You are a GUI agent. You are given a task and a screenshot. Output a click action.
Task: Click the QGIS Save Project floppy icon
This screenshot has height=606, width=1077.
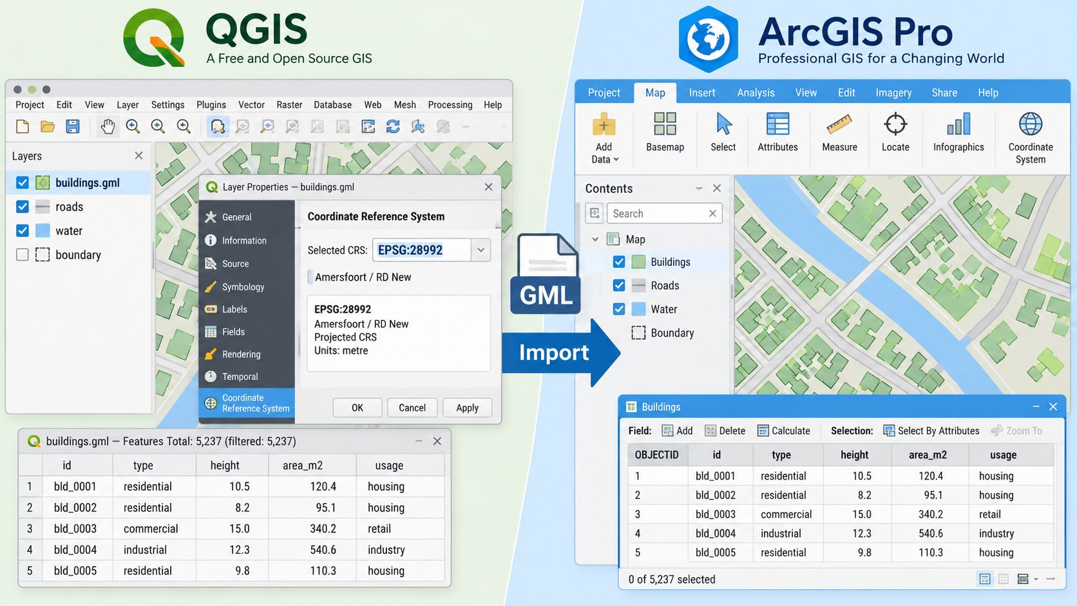point(73,126)
